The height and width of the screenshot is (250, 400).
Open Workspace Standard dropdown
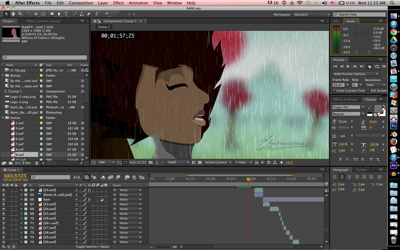pos(311,14)
